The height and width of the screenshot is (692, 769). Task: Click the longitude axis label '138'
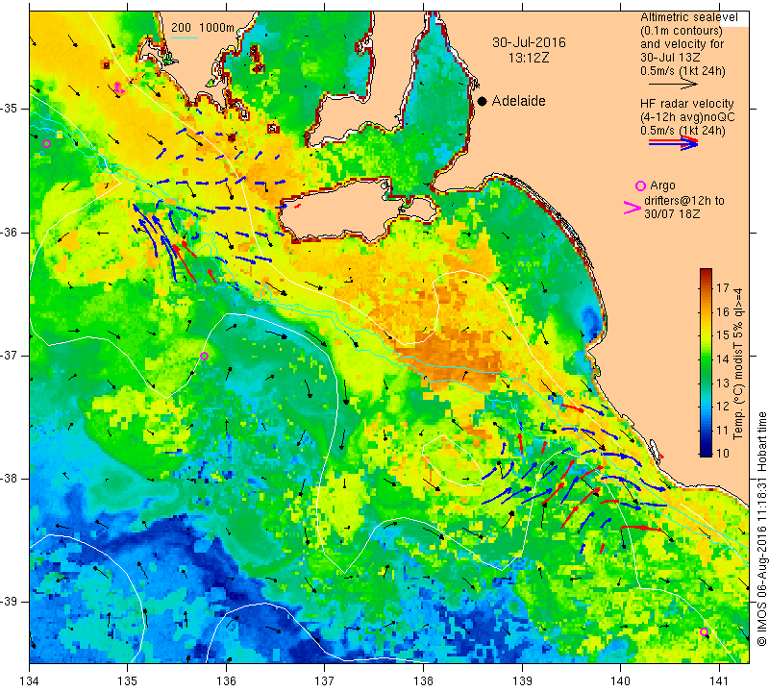[x=423, y=680]
